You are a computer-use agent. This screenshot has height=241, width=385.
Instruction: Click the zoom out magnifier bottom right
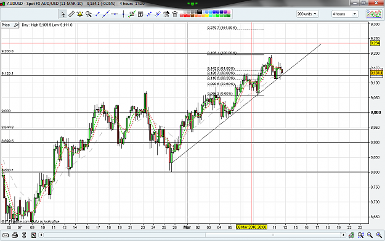tap(370, 235)
